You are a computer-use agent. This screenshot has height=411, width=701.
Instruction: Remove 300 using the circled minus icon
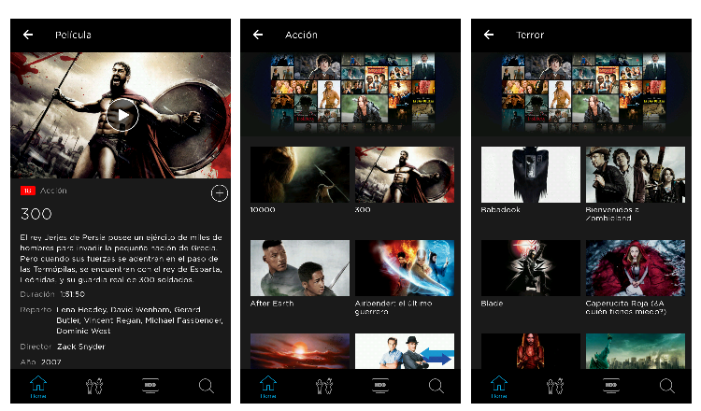[x=220, y=193]
